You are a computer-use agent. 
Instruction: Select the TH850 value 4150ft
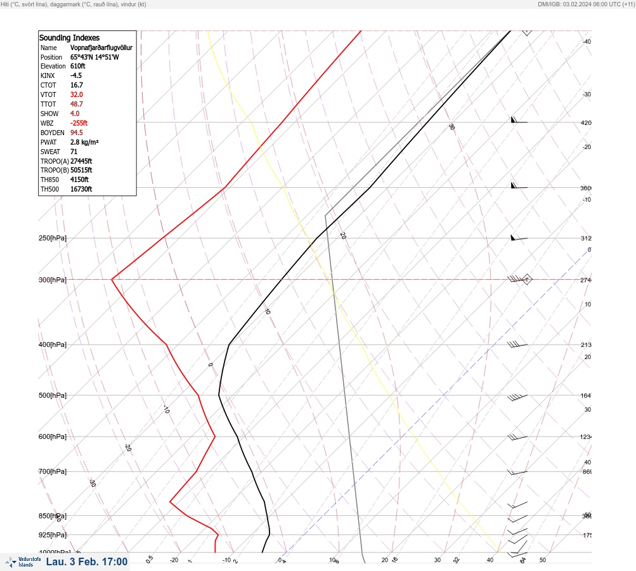pyautogui.click(x=79, y=180)
